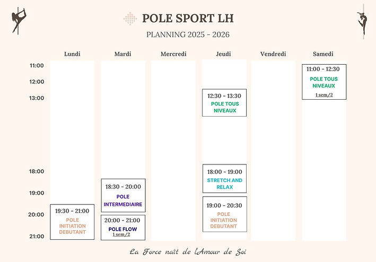
Task: Select the Lundi column header
Action: click(72, 54)
